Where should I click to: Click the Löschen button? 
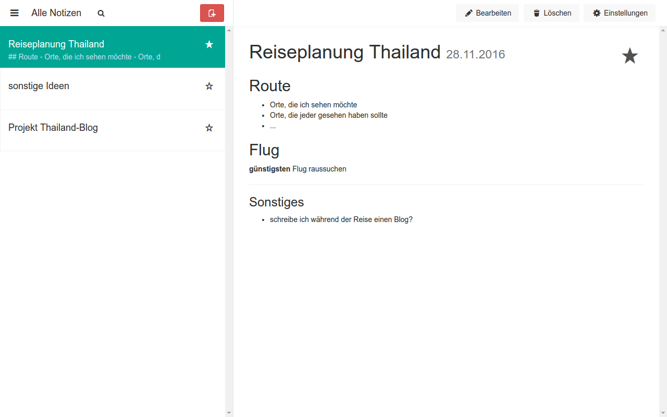552,13
